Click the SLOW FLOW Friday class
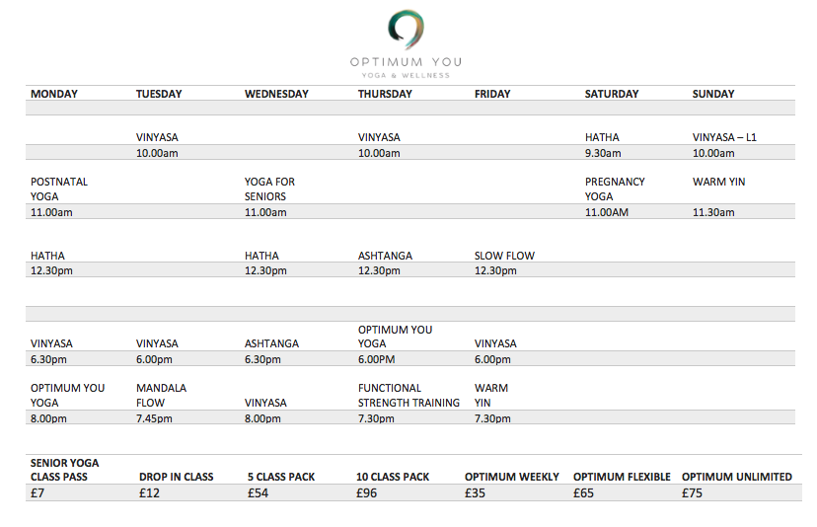Screen dimensions: 817x527 (504, 257)
